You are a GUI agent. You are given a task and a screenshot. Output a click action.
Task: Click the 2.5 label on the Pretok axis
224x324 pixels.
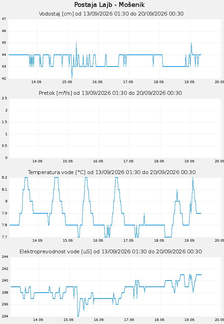(x=4, y=98)
